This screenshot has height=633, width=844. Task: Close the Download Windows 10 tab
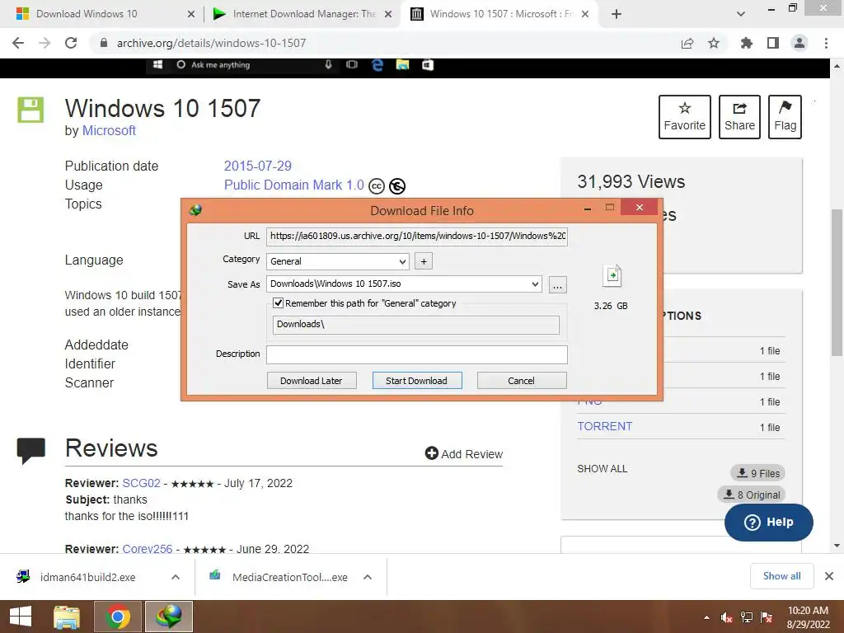[191, 14]
